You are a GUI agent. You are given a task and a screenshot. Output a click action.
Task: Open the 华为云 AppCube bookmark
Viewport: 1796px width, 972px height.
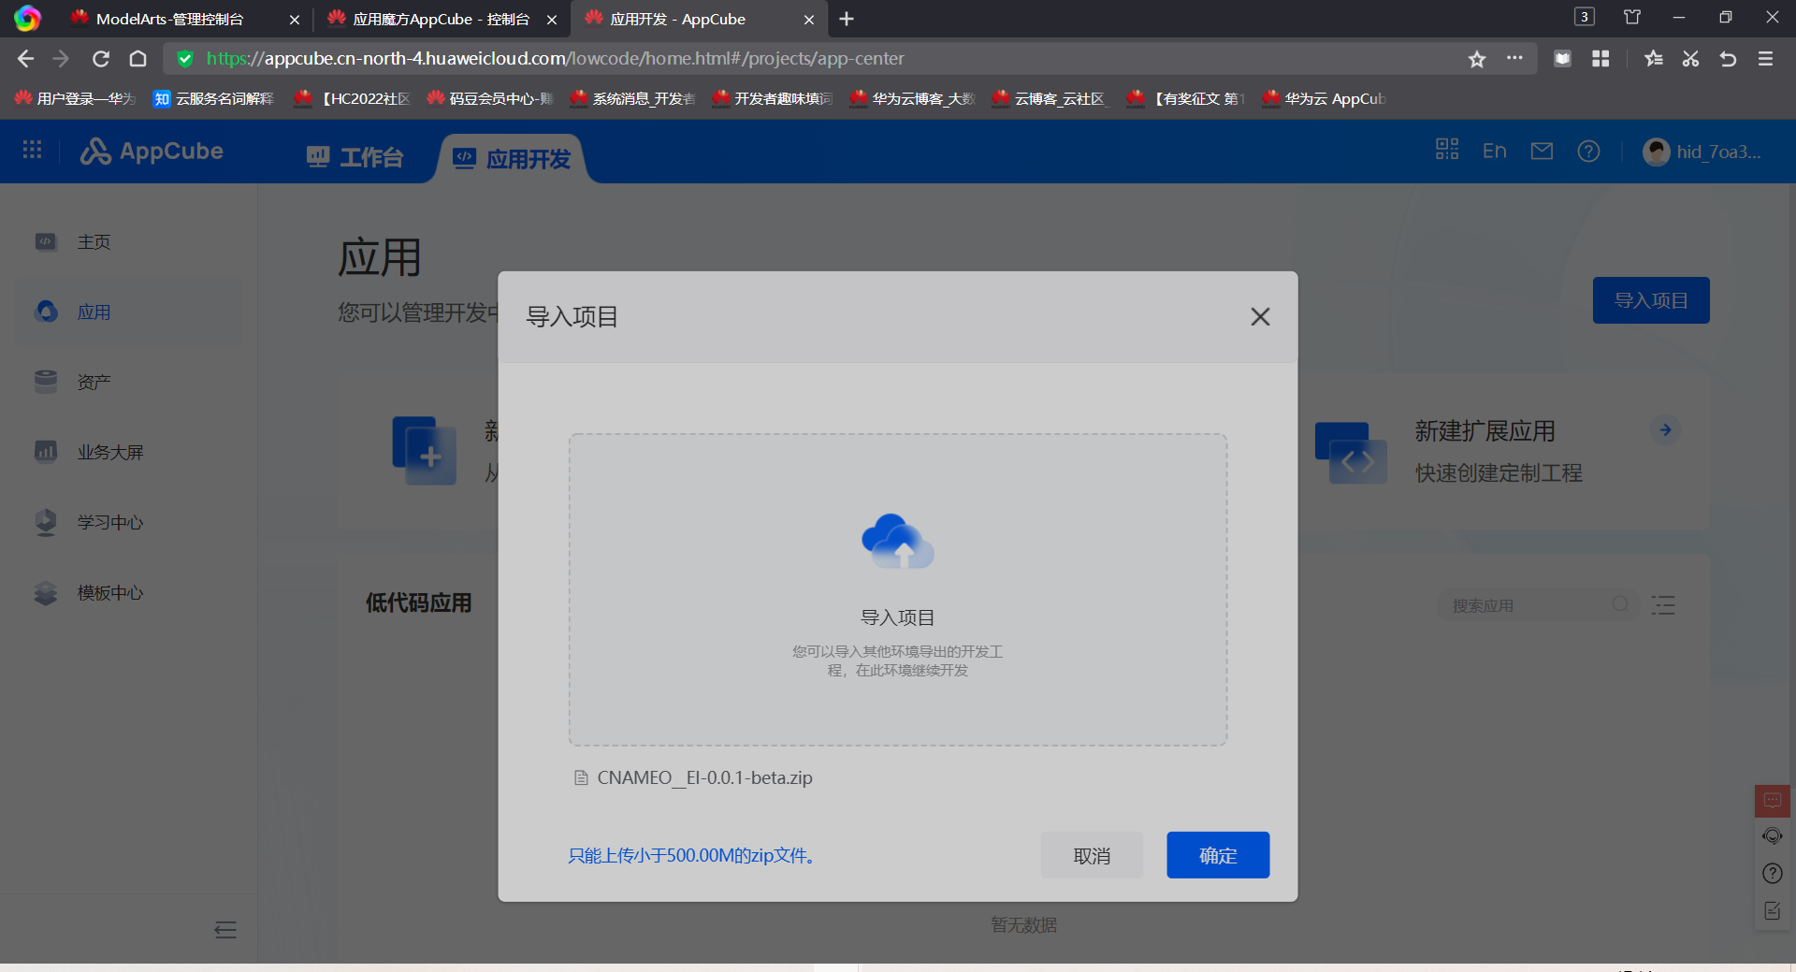[x=1324, y=98]
